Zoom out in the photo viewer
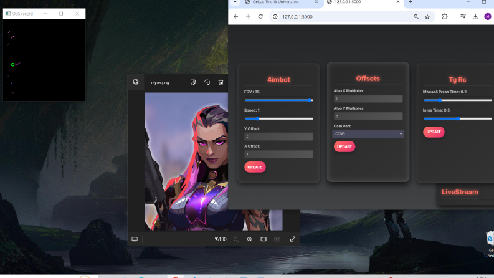The height and width of the screenshot is (278, 494). point(235,239)
